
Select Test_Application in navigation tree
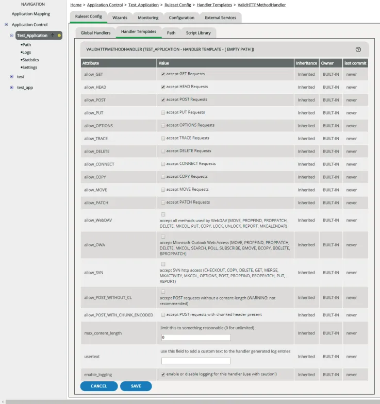click(32, 35)
